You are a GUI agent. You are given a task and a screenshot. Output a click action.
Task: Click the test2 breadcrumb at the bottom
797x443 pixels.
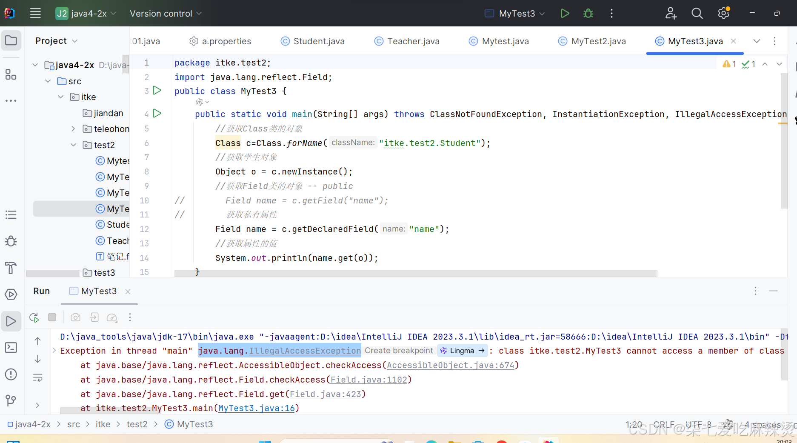tap(137, 424)
